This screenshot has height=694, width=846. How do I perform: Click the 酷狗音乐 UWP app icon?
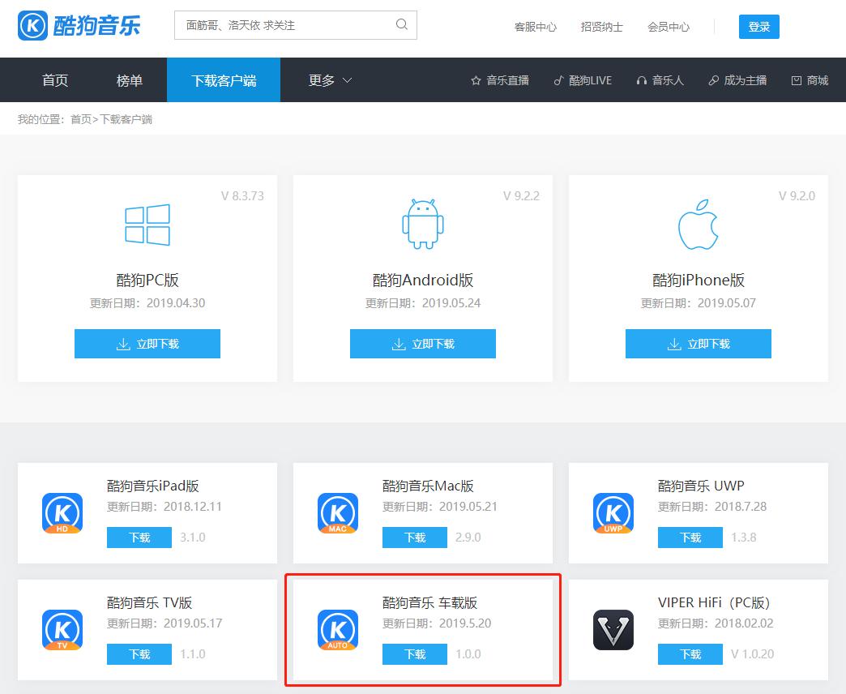[613, 513]
